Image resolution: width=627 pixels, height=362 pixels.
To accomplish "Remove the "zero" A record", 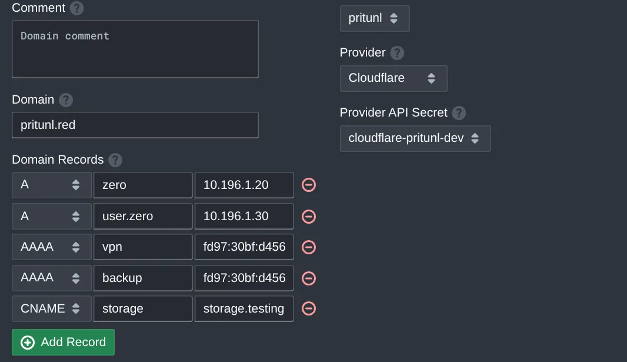I will (308, 185).
